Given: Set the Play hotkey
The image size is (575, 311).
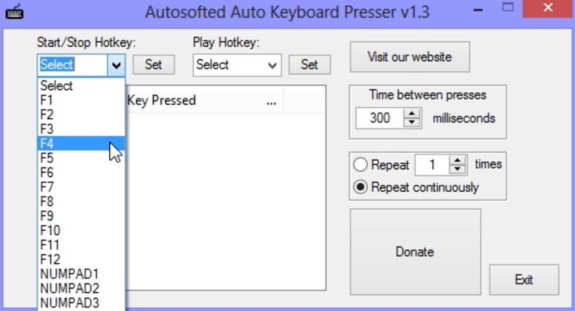Looking at the screenshot, I should 309,65.
